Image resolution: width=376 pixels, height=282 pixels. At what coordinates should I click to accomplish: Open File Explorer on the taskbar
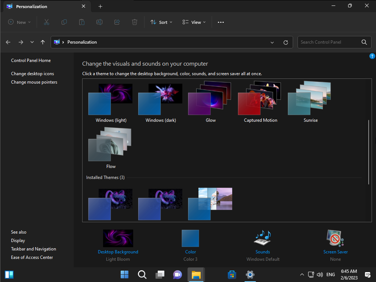tap(196, 275)
